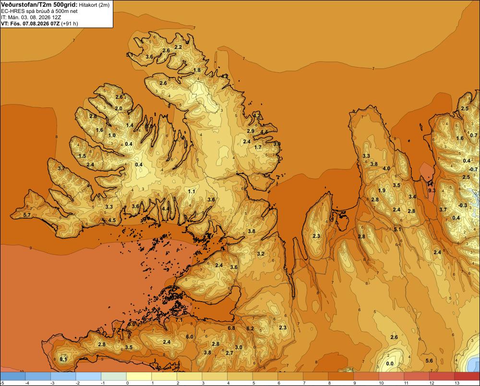This screenshot has width=480, height=386.
Task: Click the 9.3 temperature label
Action: point(432,190)
